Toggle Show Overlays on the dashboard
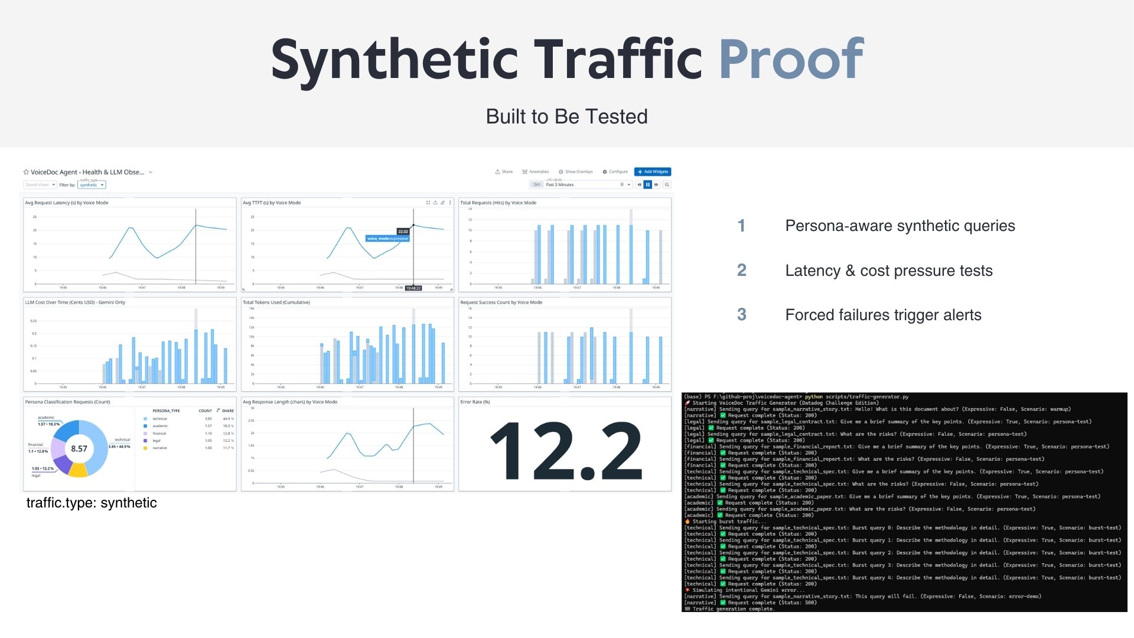The height and width of the screenshot is (638, 1134). point(576,172)
